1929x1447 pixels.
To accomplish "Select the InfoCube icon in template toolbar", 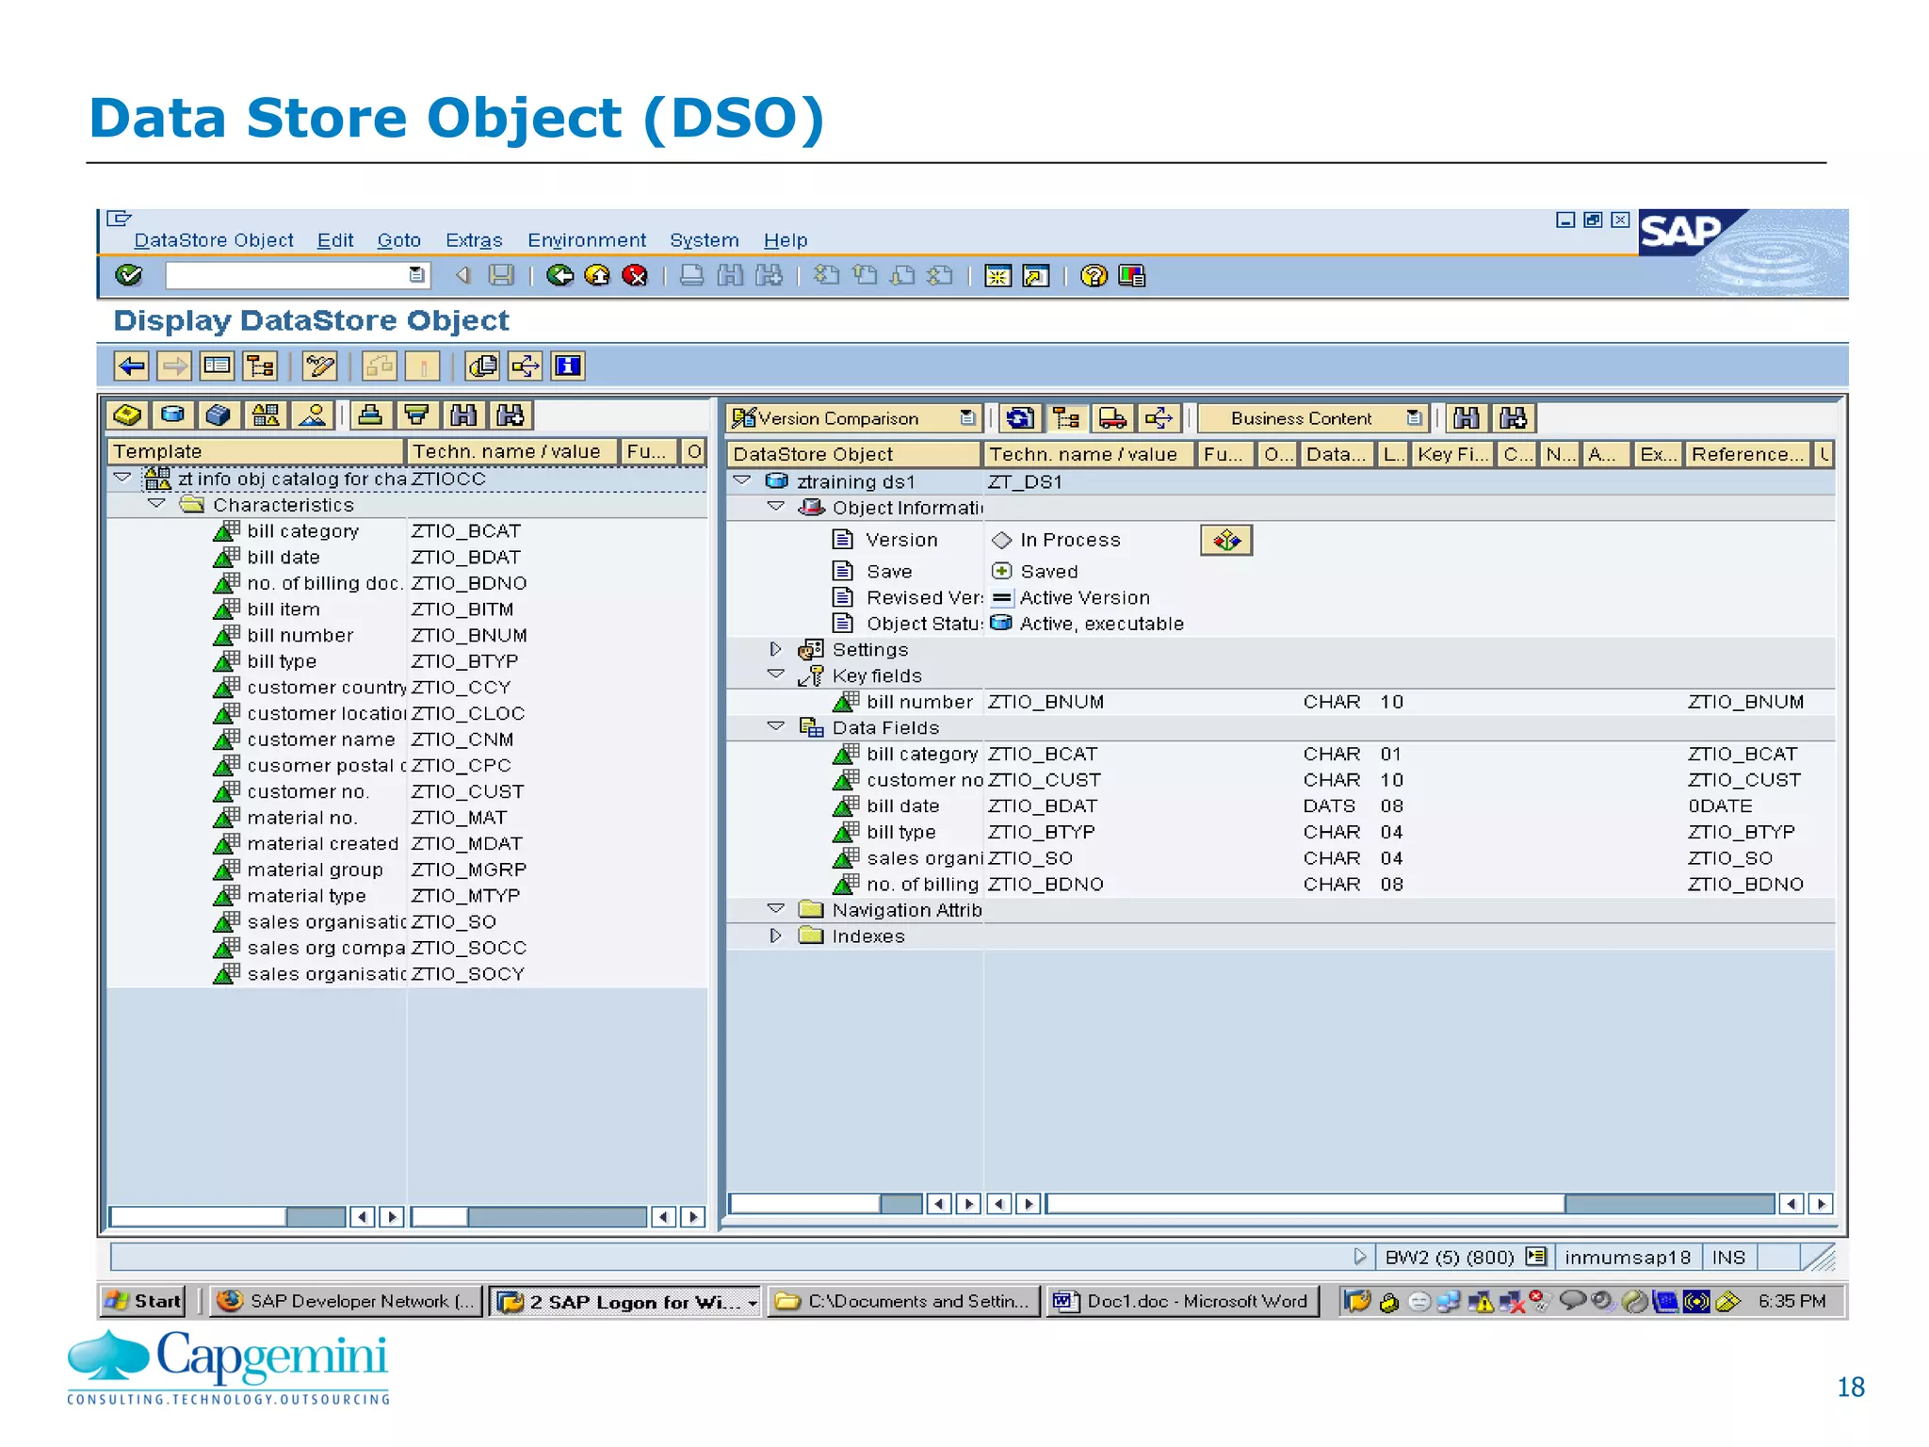I will (219, 415).
